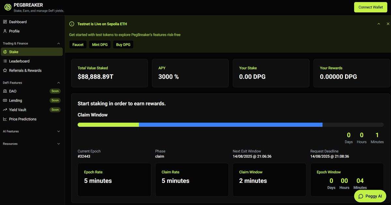Expand the AI Features section
The width and height of the screenshot is (391, 205).
coord(59,131)
